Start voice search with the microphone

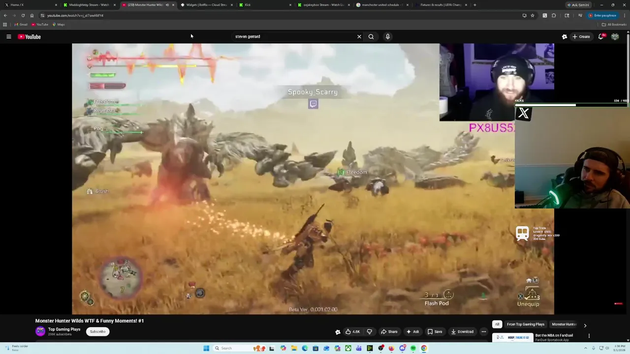(x=388, y=36)
